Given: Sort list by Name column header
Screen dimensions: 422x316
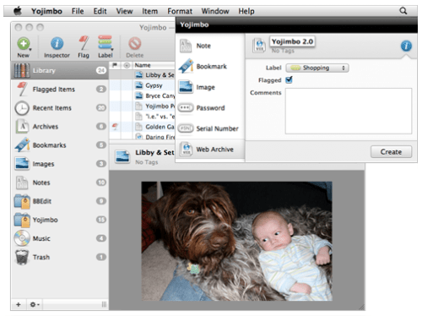Looking at the screenshot, I should (x=154, y=65).
